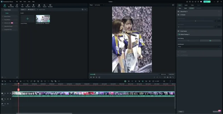This screenshot has width=223, height=114.
Task: Open the Audio library icon in top toolbar
Action: 17,6
